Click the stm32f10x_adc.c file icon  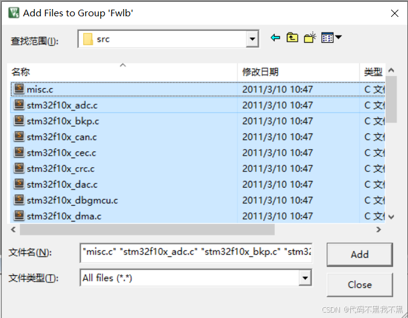click(x=19, y=105)
